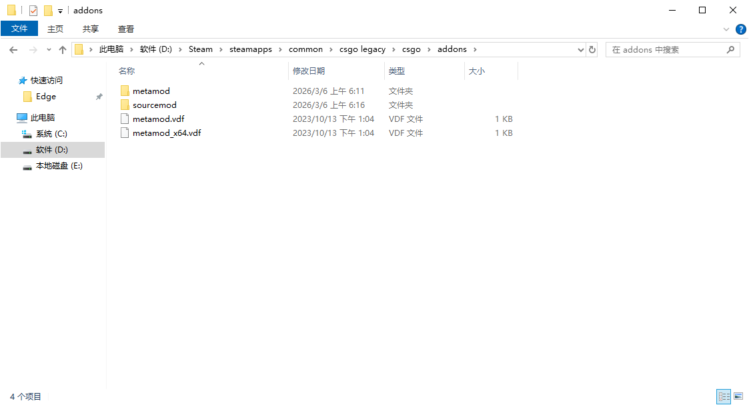Open 软件 (D:) drive in navigation pane
Viewport: 749px width, 405px height.
(51, 150)
